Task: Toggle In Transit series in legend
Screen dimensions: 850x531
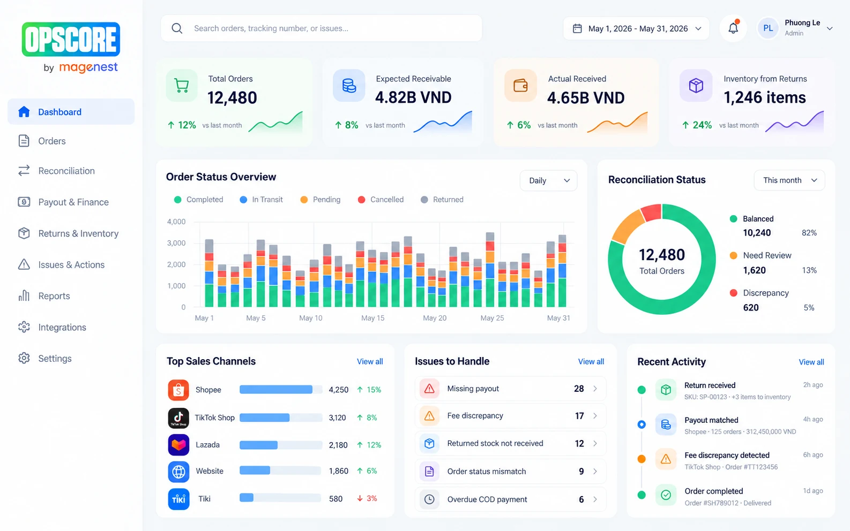Action: (x=262, y=200)
